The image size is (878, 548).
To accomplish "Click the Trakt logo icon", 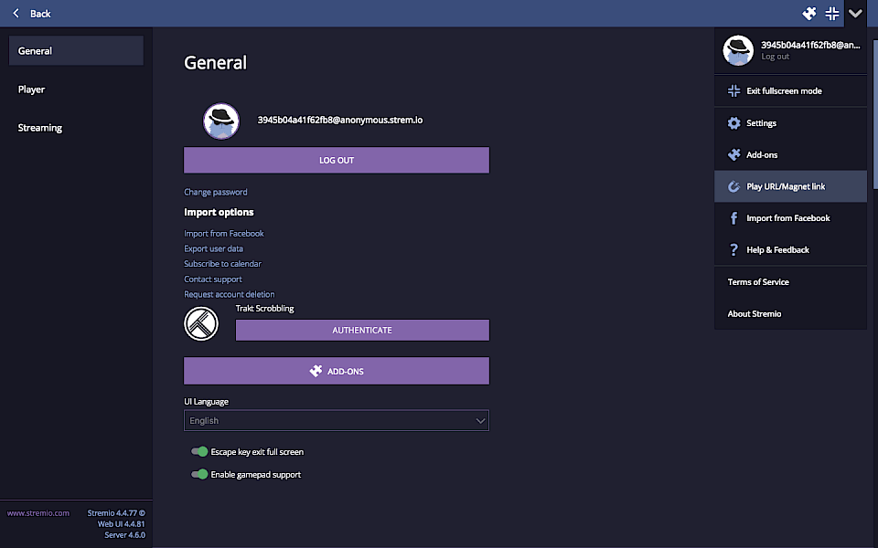I will (201, 323).
